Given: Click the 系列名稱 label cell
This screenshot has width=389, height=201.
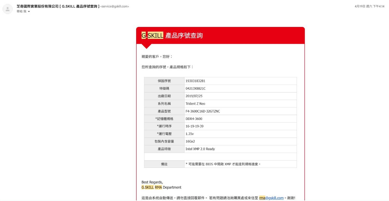Looking at the screenshot, I should click(164, 104).
